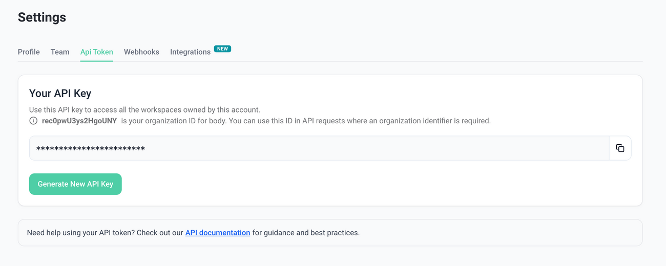
Task: Generate a new API key
Action: tap(75, 184)
